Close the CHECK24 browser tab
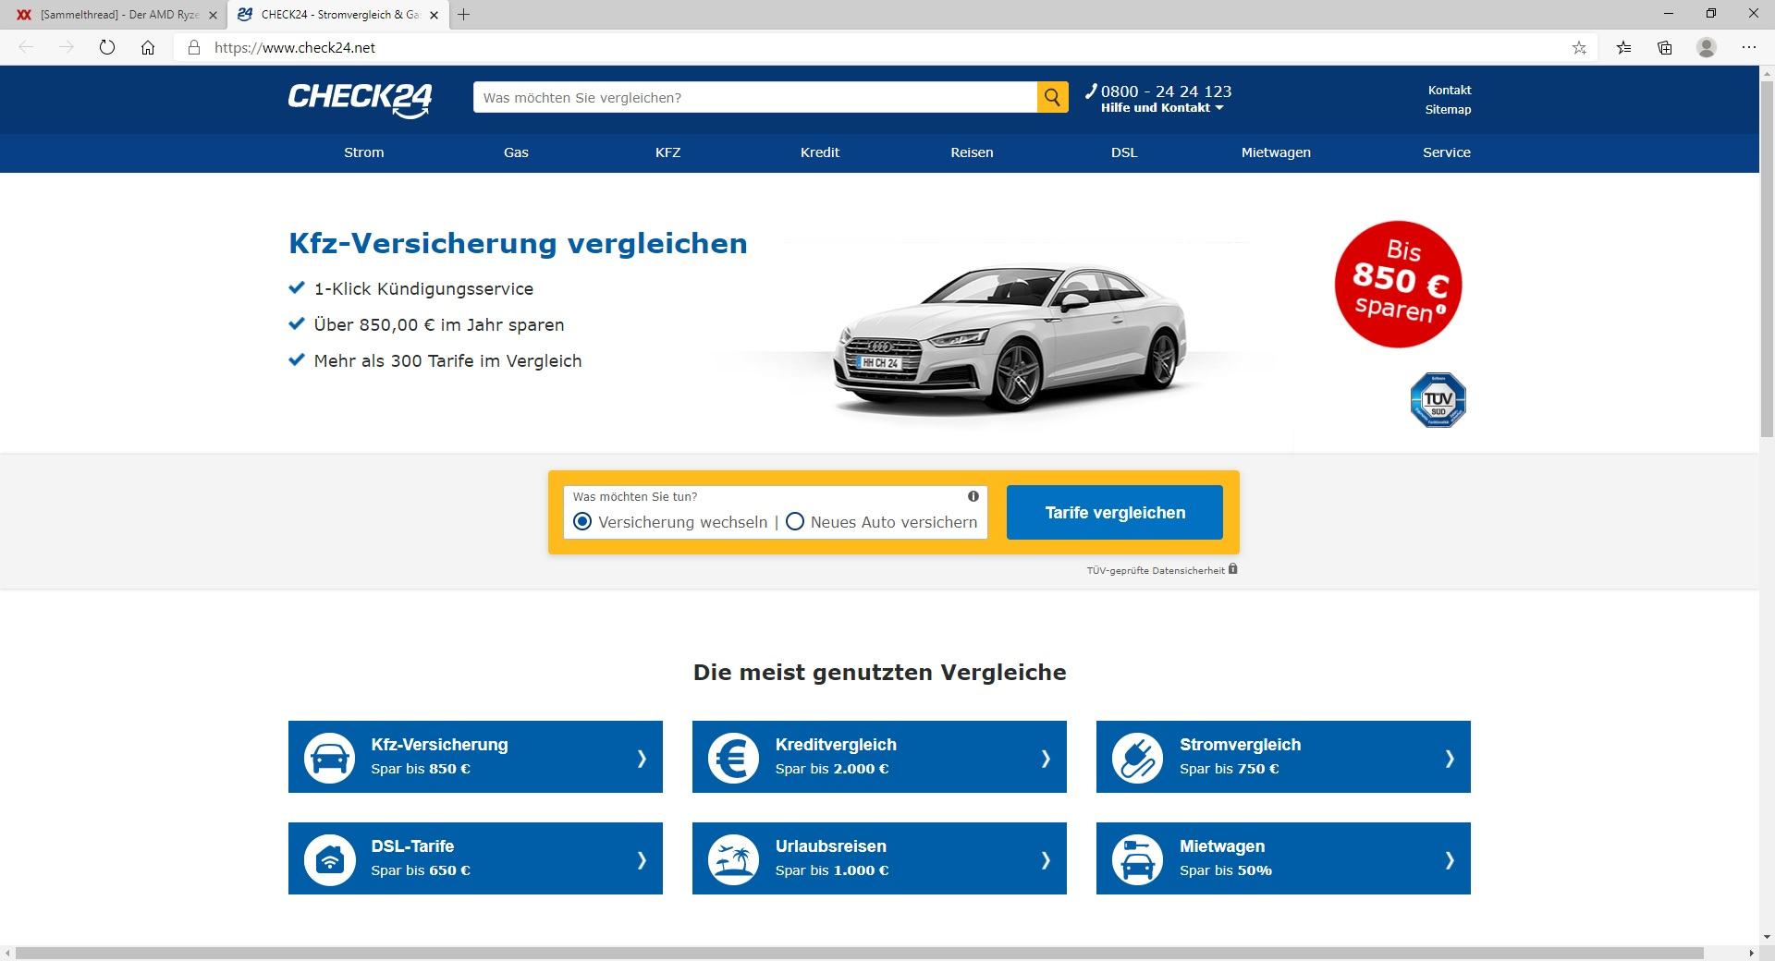This screenshot has height=961, width=1775. pos(434,15)
